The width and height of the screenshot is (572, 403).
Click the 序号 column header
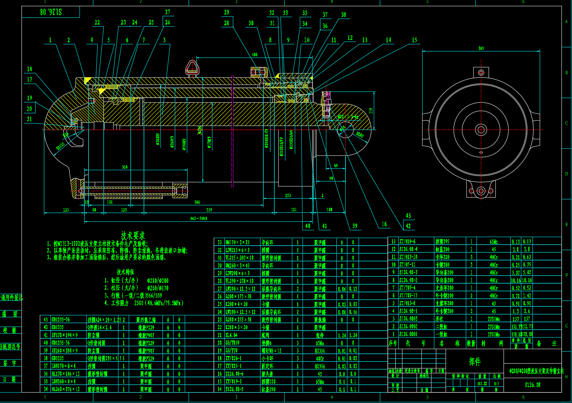(x=393, y=343)
